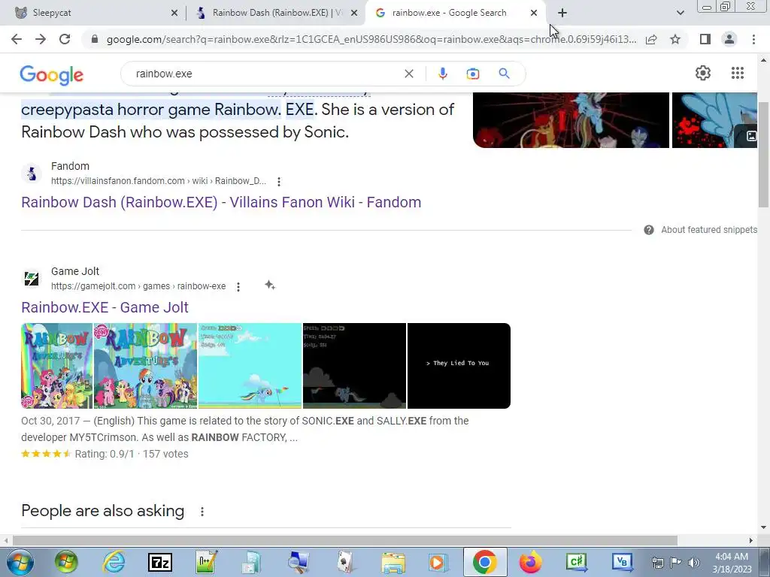Open more options for Game Jolt result
Image resolution: width=770 pixels, height=577 pixels.
point(238,286)
